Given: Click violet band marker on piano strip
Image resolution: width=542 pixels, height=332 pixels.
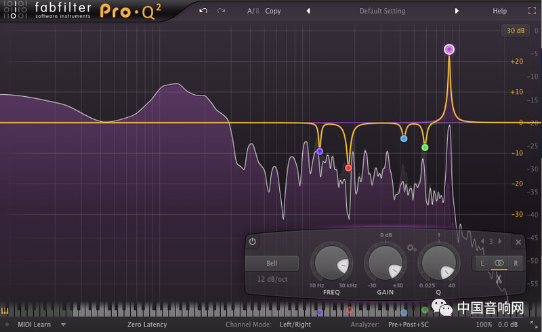Looking at the screenshot, I should tap(320, 312).
